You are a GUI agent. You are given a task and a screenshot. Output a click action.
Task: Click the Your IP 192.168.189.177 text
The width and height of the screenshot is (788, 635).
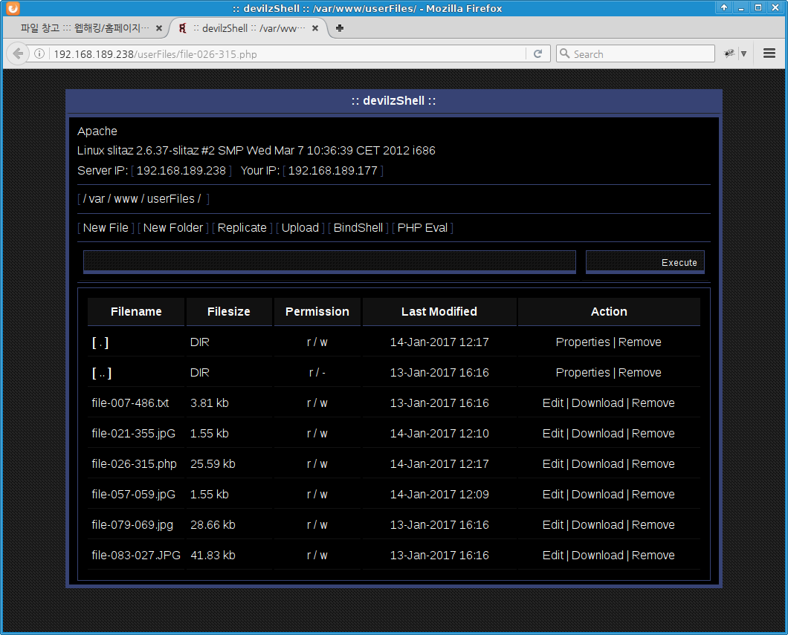pyautogui.click(x=333, y=171)
